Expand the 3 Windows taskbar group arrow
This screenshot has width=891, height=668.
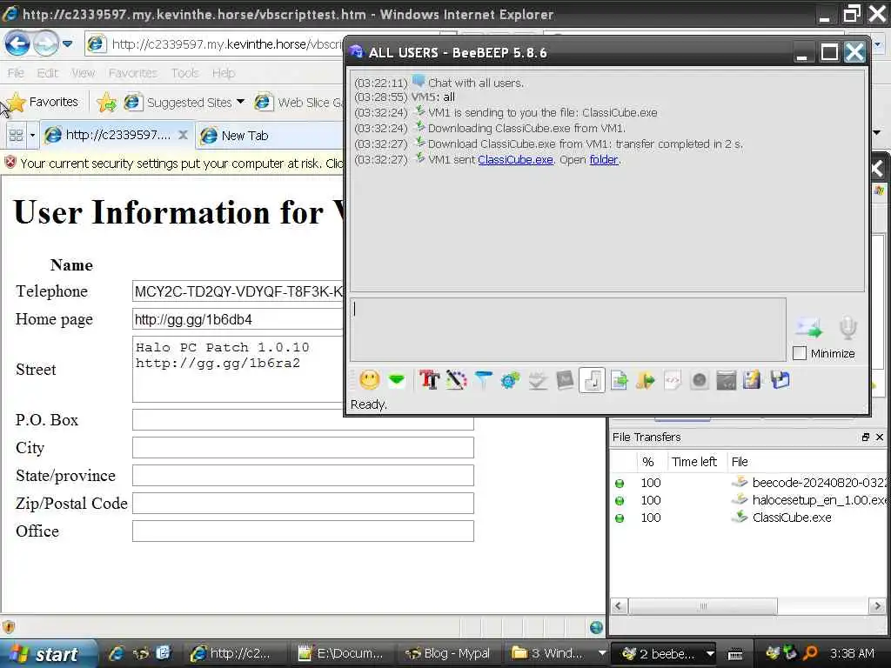tap(601, 653)
